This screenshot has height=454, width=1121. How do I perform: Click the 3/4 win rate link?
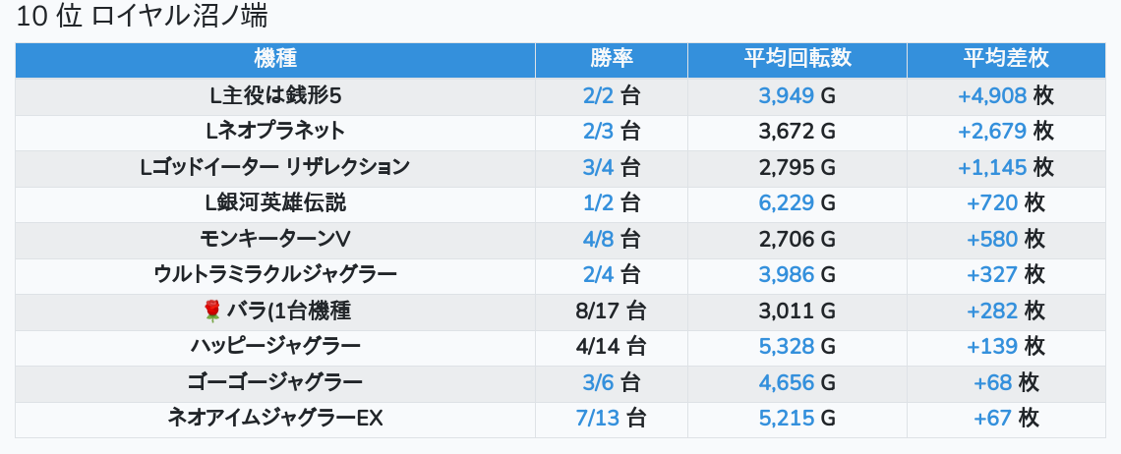click(x=598, y=167)
